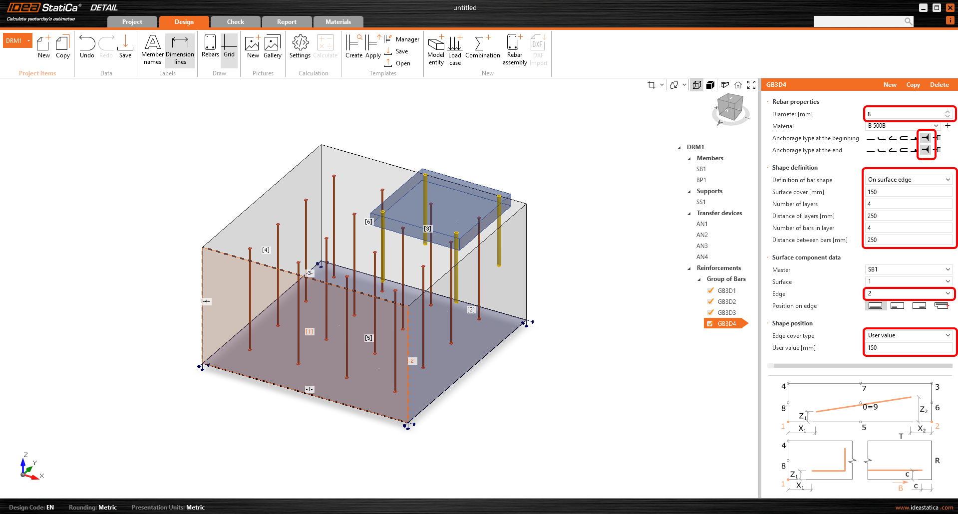Uncheck the GB3D1 bar group checkbox
958x514 pixels.
[710, 291]
